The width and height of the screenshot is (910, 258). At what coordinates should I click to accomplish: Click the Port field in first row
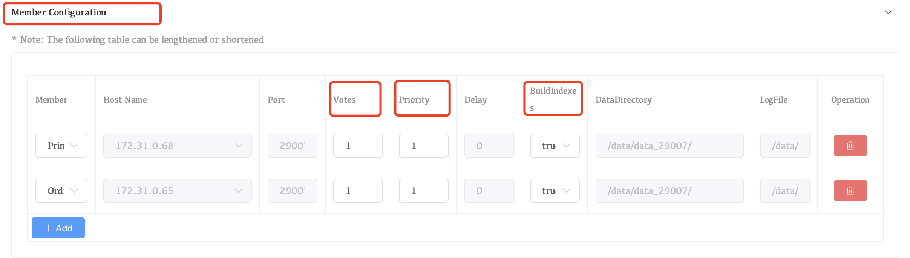pos(292,146)
